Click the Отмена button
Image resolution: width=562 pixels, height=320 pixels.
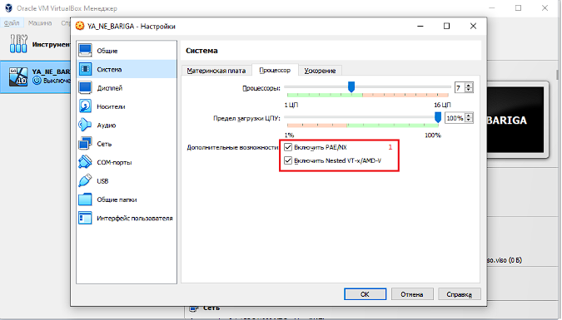412,294
